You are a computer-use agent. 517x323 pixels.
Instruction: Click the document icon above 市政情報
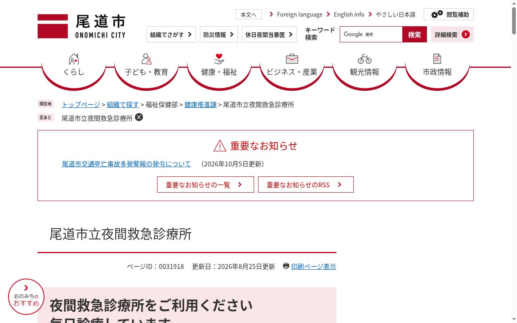437,59
